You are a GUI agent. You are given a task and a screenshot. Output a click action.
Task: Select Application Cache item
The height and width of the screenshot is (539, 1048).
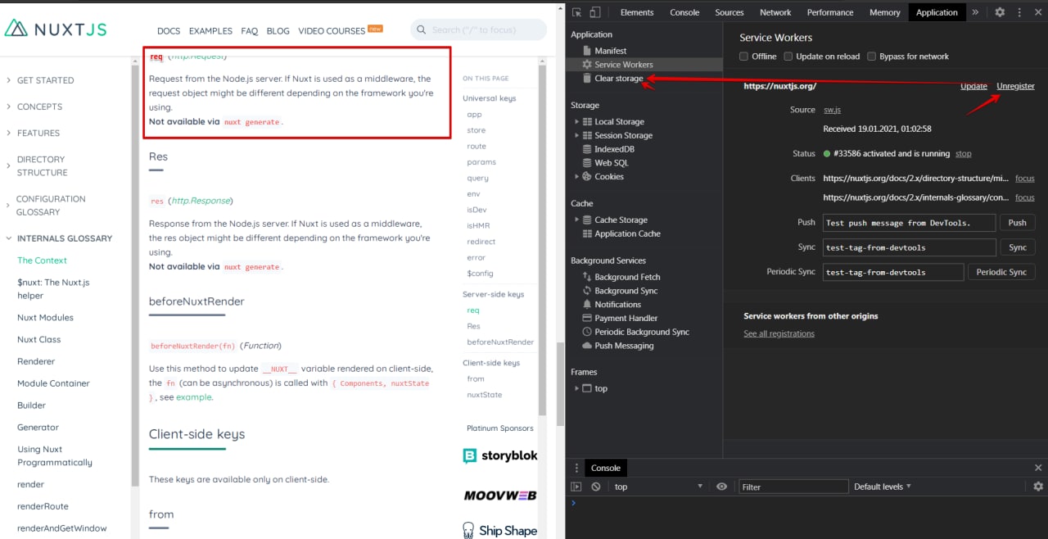tap(627, 233)
